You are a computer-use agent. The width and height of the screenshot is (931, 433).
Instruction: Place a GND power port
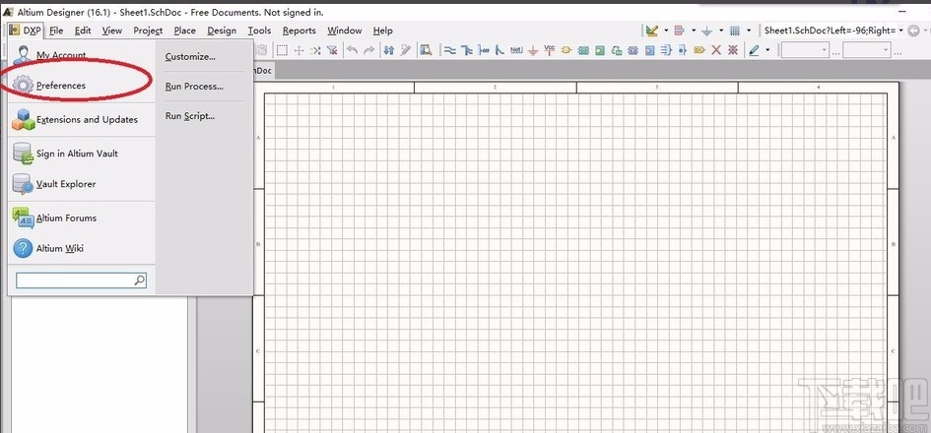(x=533, y=51)
